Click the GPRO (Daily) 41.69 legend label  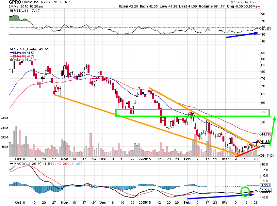pos(31,49)
